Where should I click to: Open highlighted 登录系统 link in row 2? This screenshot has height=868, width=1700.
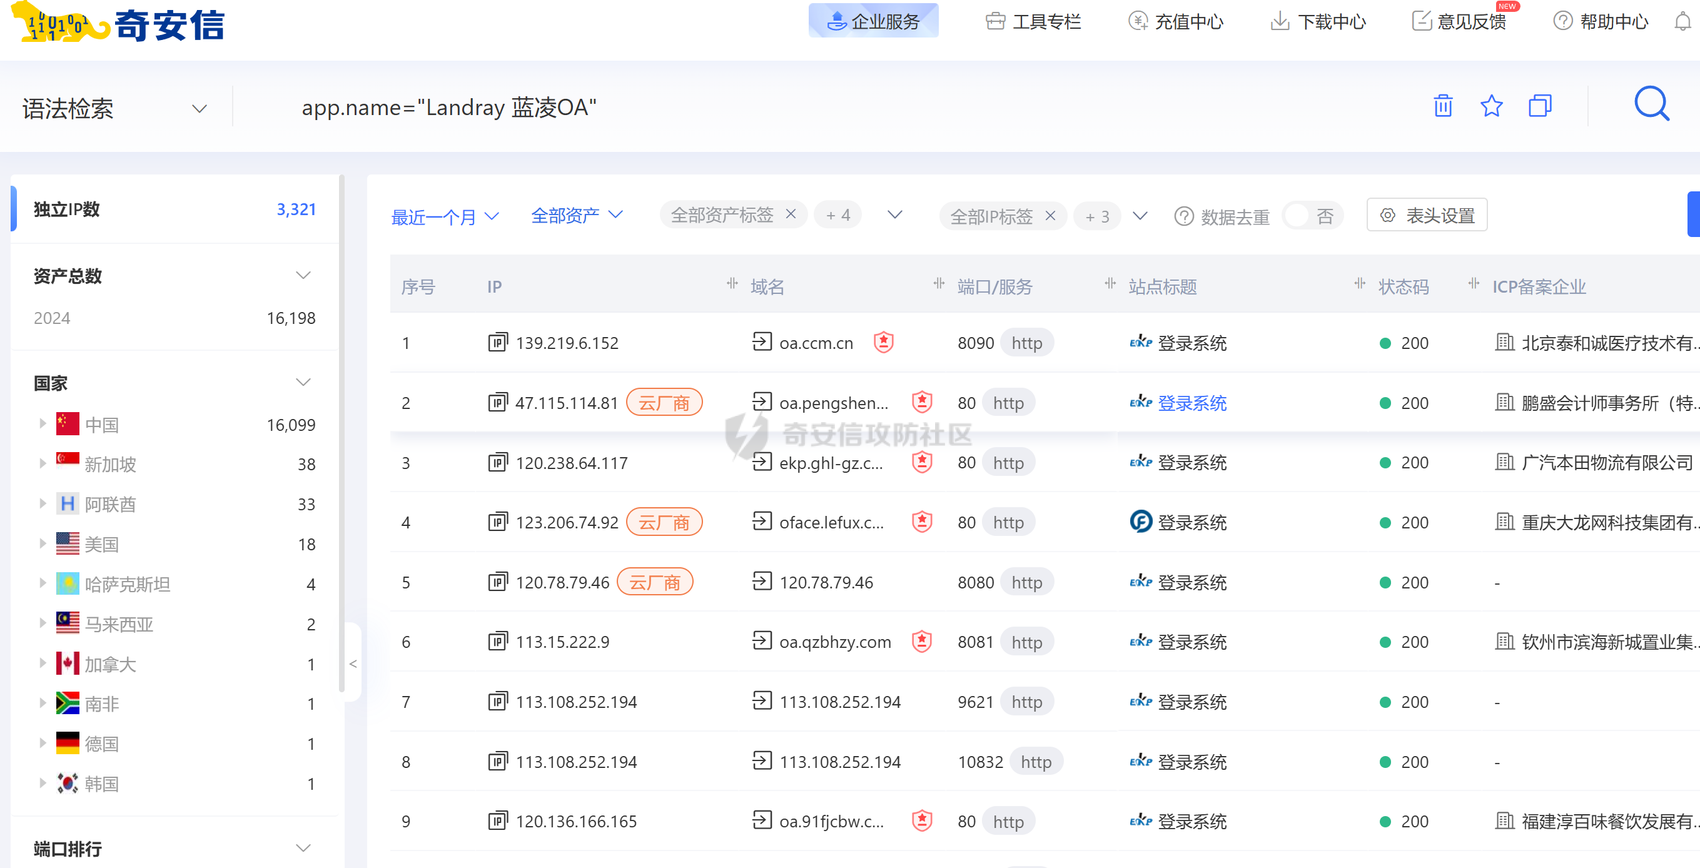coord(1192,403)
